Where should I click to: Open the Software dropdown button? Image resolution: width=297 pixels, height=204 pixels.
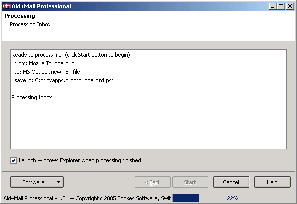(37, 182)
